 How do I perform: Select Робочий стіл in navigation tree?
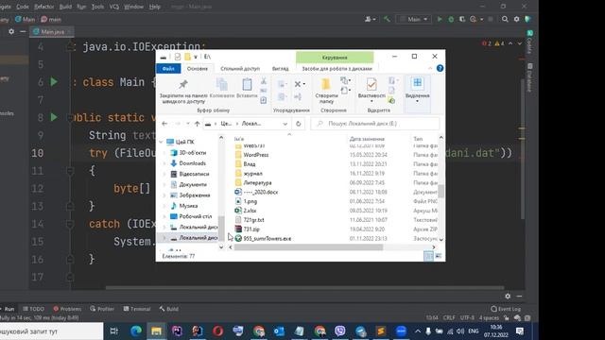tap(196, 216)
